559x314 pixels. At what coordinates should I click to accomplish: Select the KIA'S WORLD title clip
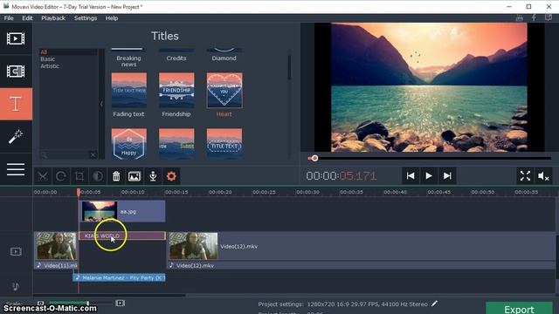(122, 235)
